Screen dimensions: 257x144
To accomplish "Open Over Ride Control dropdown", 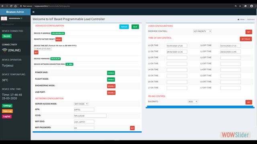I will click(202, 31).
